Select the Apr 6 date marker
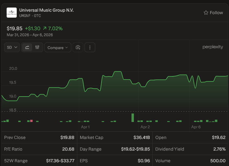This screenshot has width=229, height=166. 196,127
